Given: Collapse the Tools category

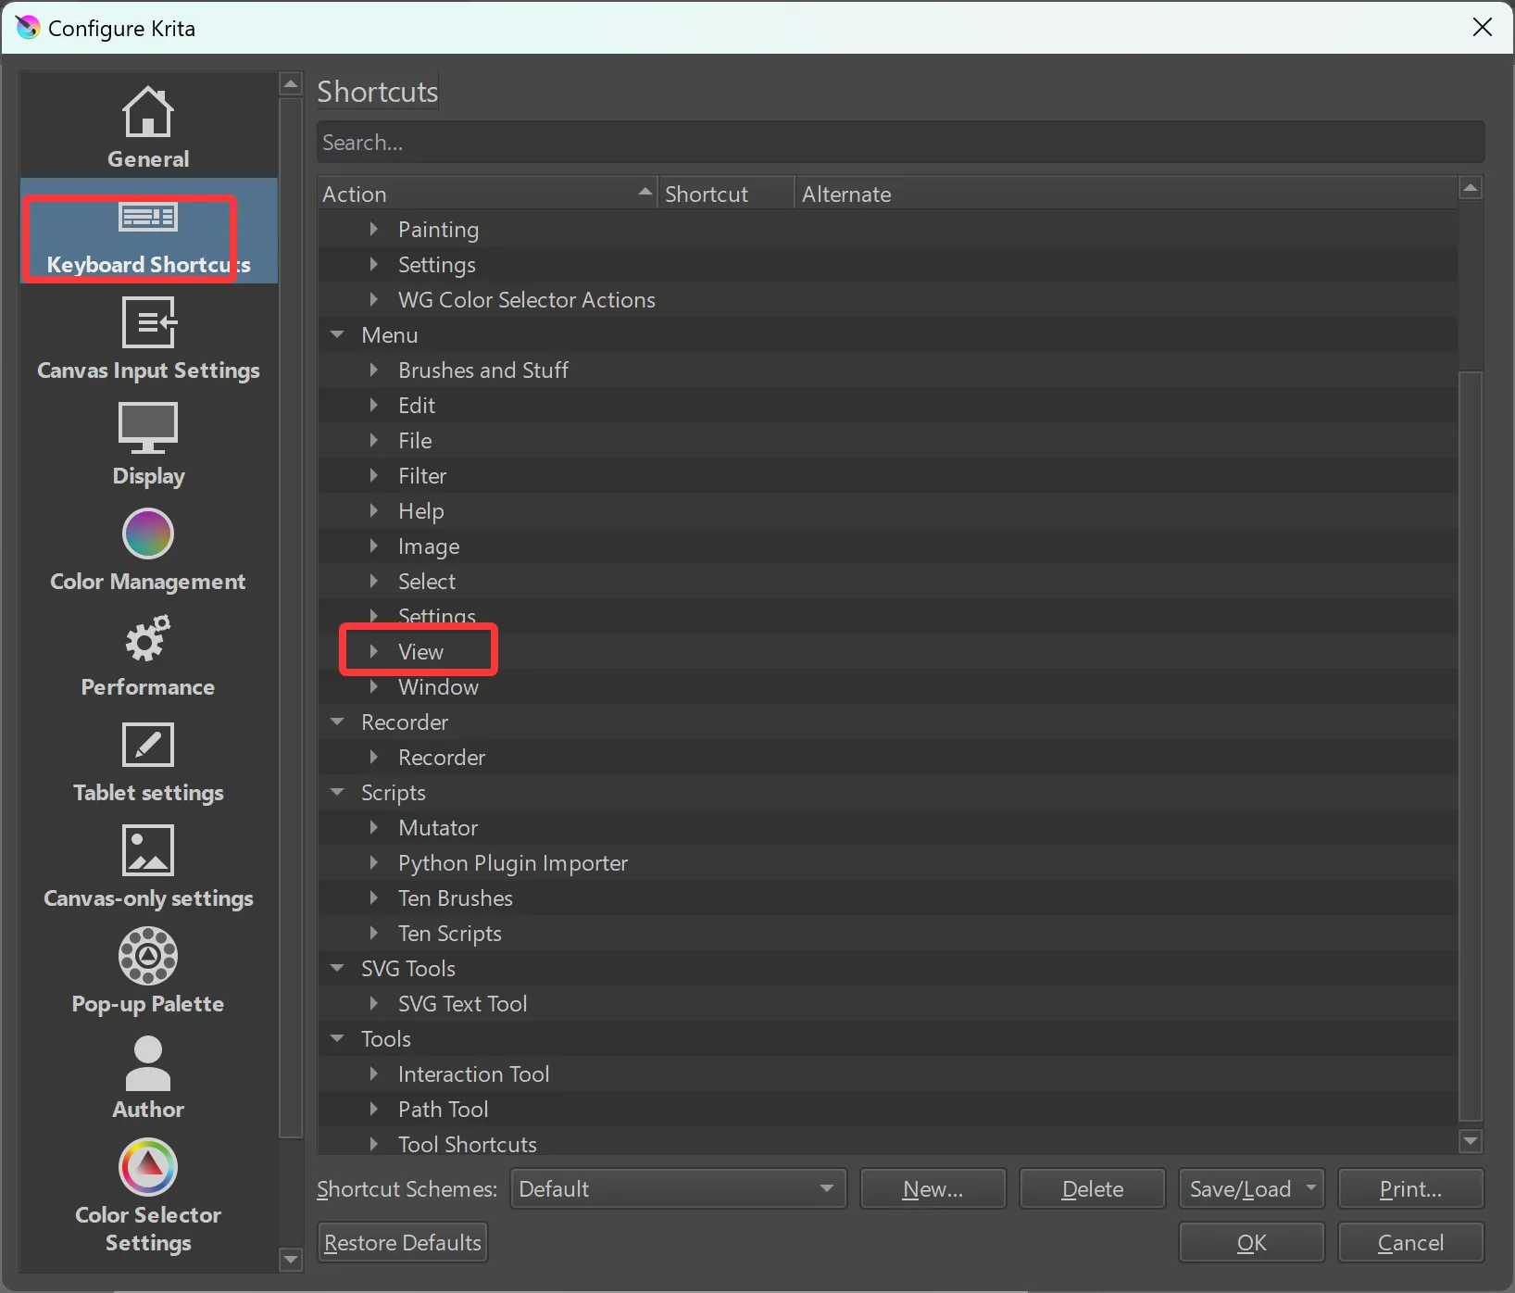Looking at the screenshot, I should pyautogui.click(x=337, y=1038).
